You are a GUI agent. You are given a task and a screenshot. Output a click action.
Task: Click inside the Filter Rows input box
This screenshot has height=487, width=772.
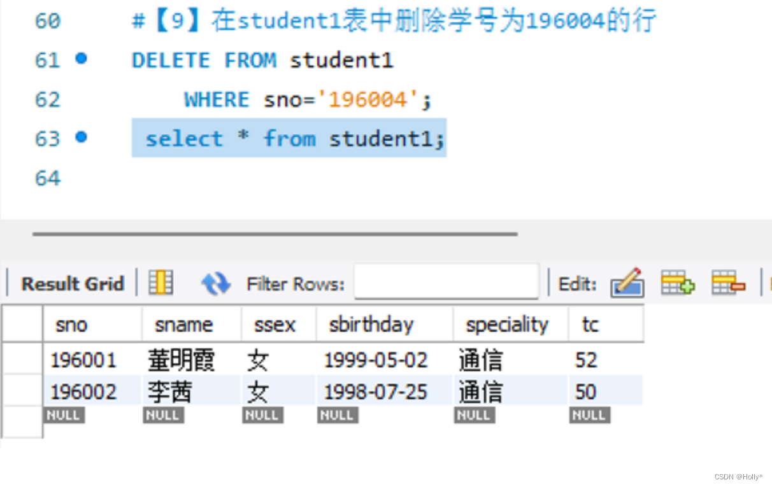point(446,282)
